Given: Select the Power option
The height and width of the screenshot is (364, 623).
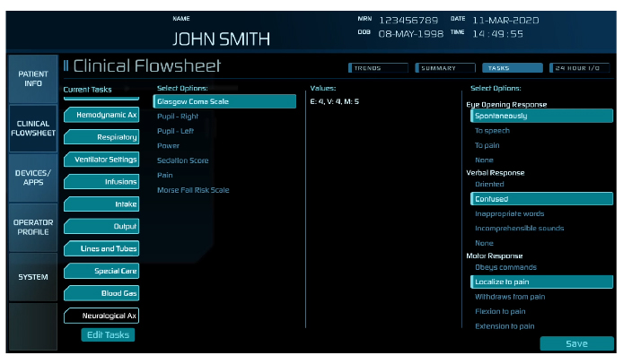Looking at the screenshot, I should point(168,145).
